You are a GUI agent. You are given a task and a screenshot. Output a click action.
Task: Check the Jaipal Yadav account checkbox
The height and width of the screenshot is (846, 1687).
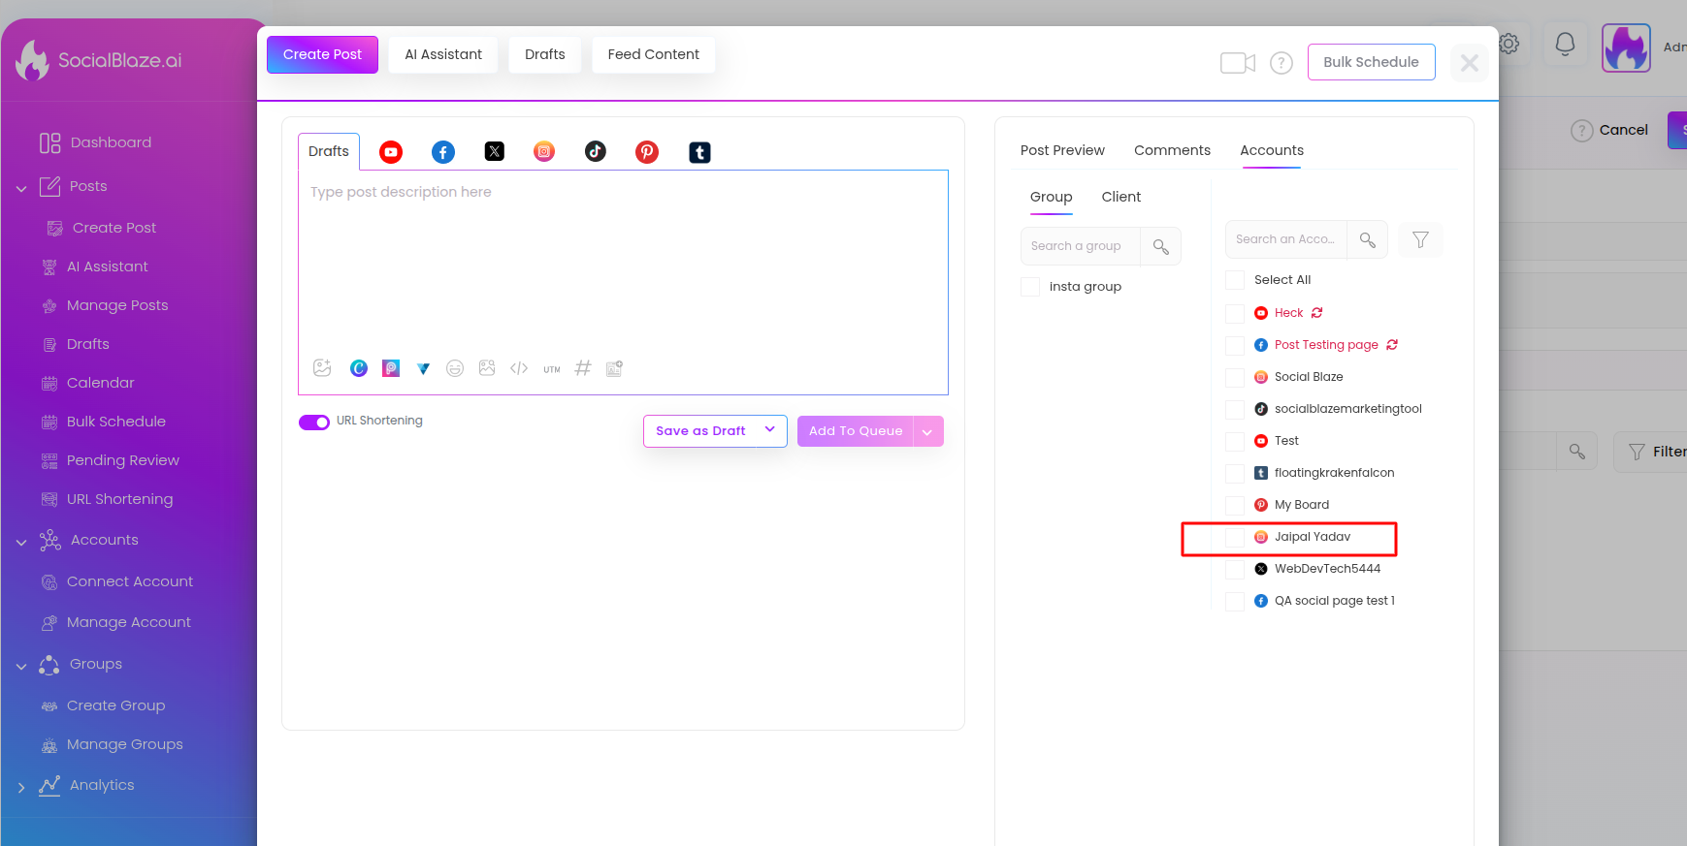tap(1235, 537)
